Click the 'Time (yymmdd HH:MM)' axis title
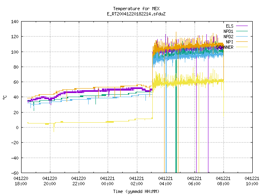 point(136,191)
